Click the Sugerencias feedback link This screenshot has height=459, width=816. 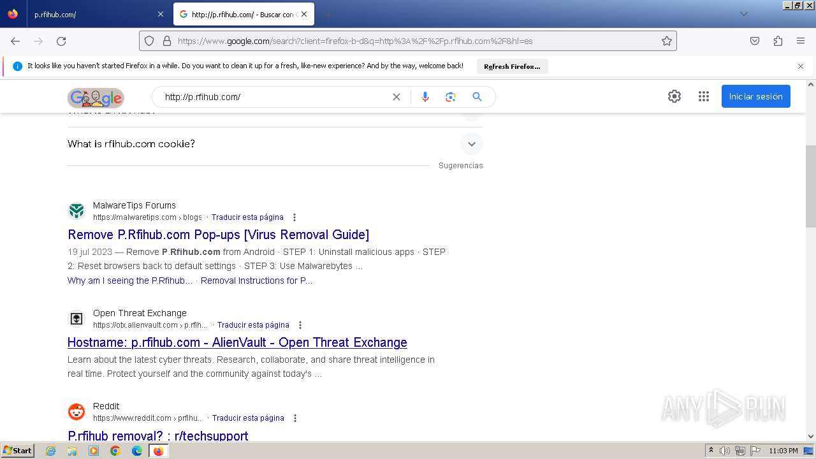[461, 166]
